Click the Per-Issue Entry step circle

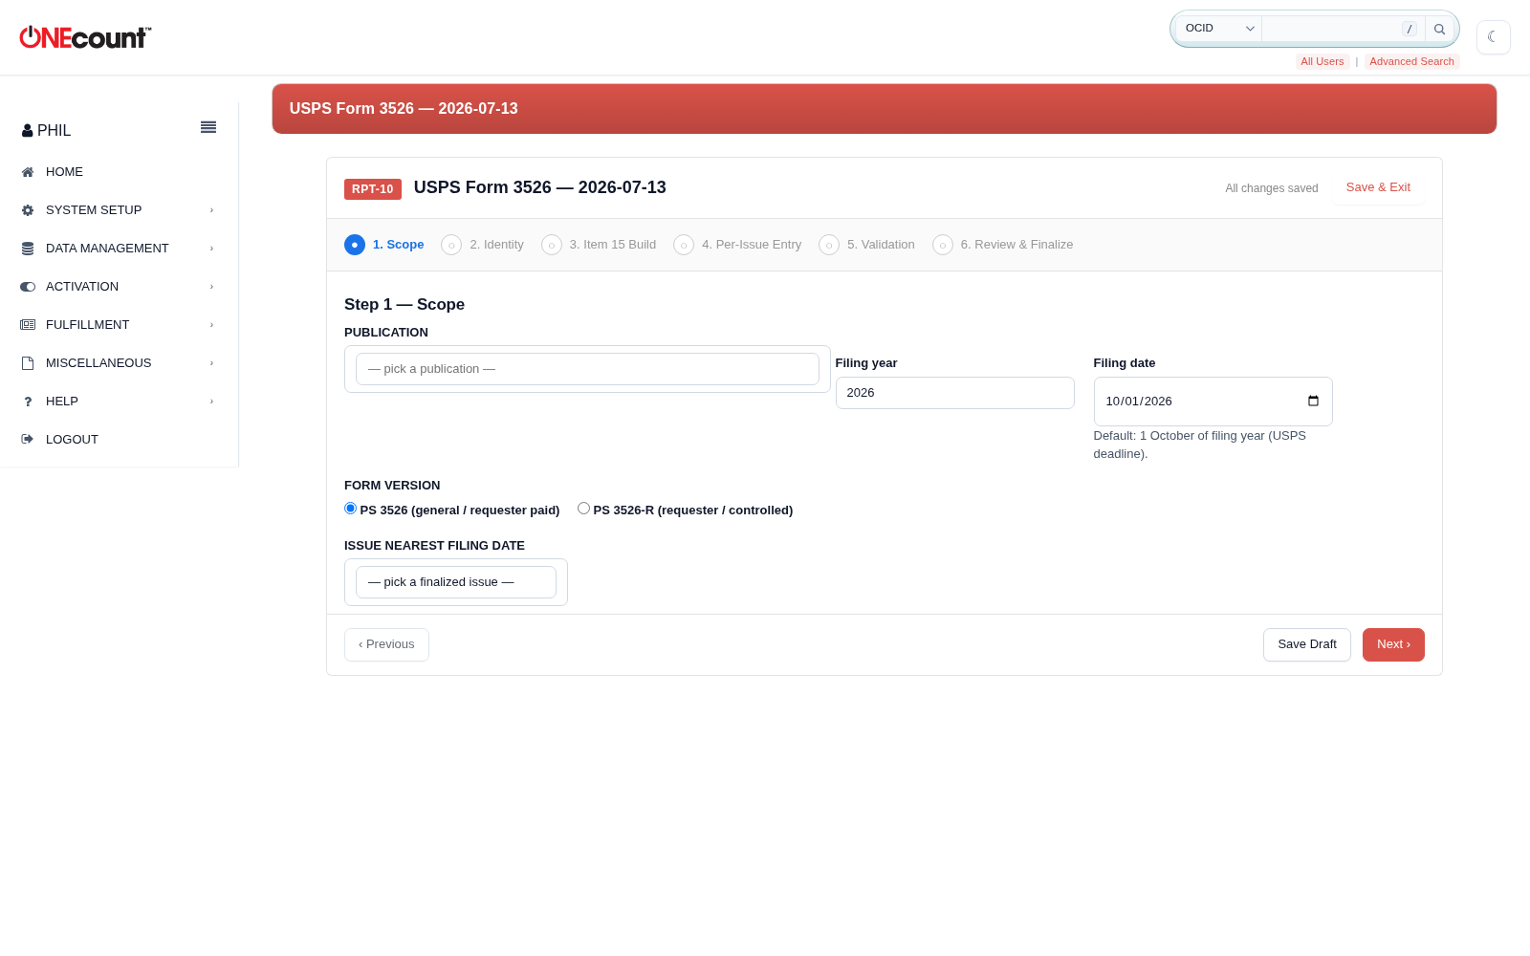click(684, 245)
